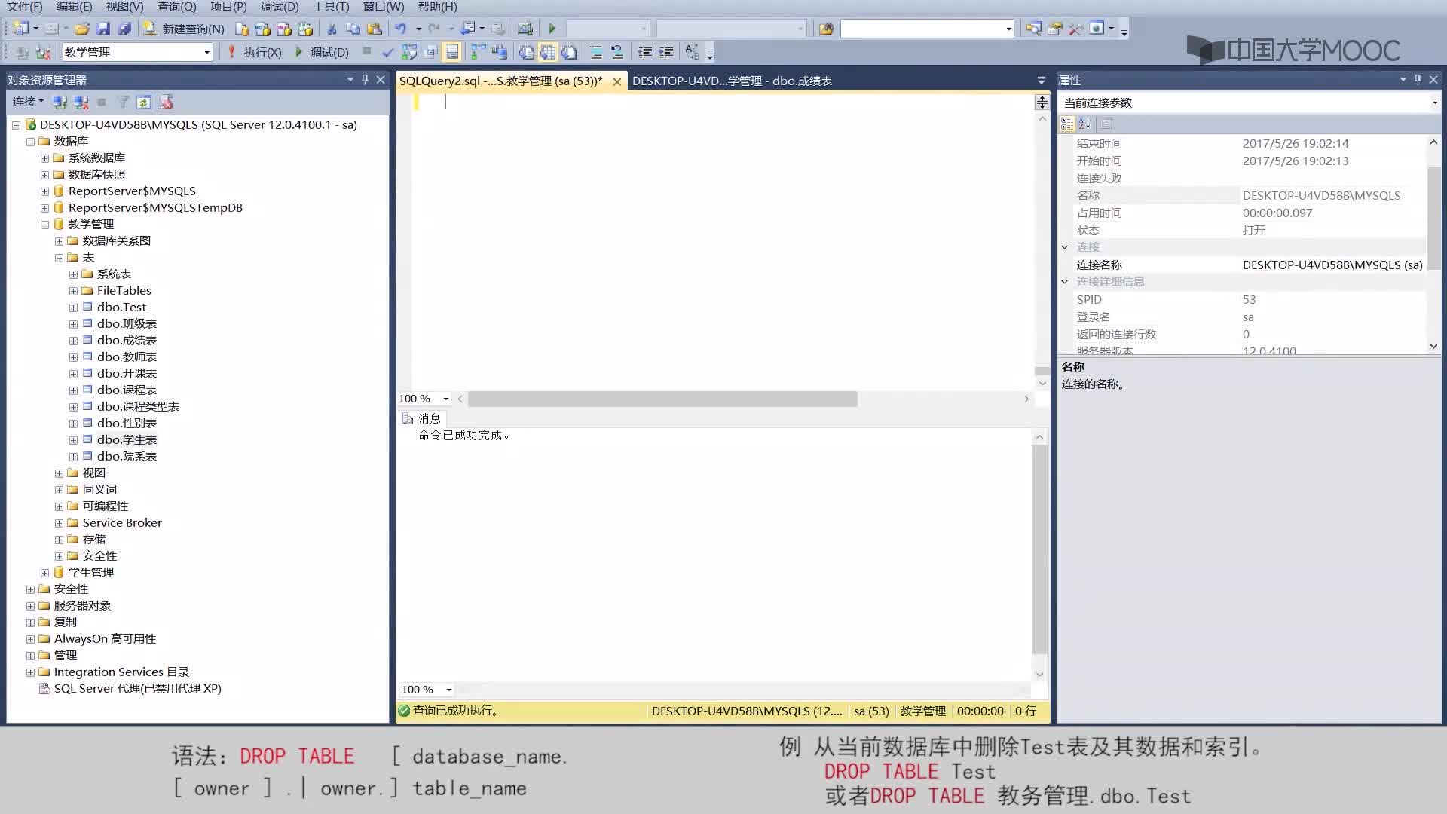Click the 连接 button in Object Explorer
Image resolution: width=1447 pixels, height=814 pixels.
pos(27,102)
